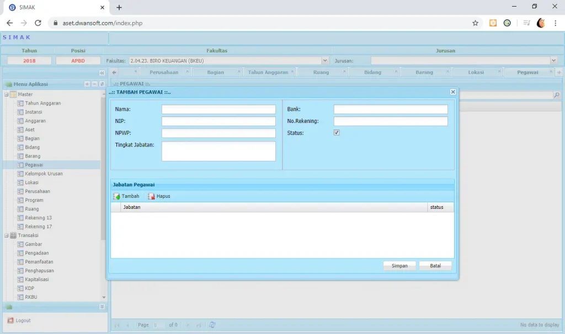
Task: Open Tahun Anggaran in menu tree
Action: (x=43, y=103)
